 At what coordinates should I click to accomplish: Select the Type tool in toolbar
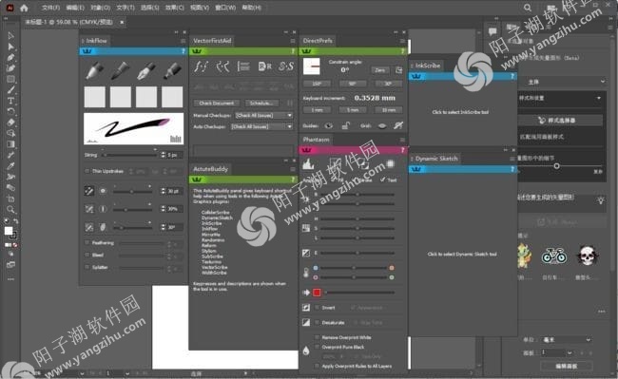pyautogui.click(x=10, y=101)
